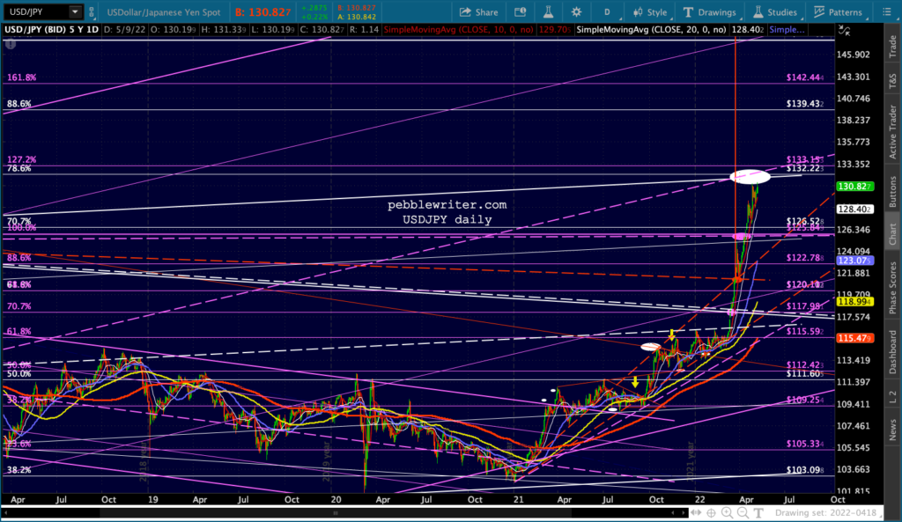The image size is (902, 522).
Task: Click the $142.44 Fibonacci level label
Action: click(x=805, y=77)
